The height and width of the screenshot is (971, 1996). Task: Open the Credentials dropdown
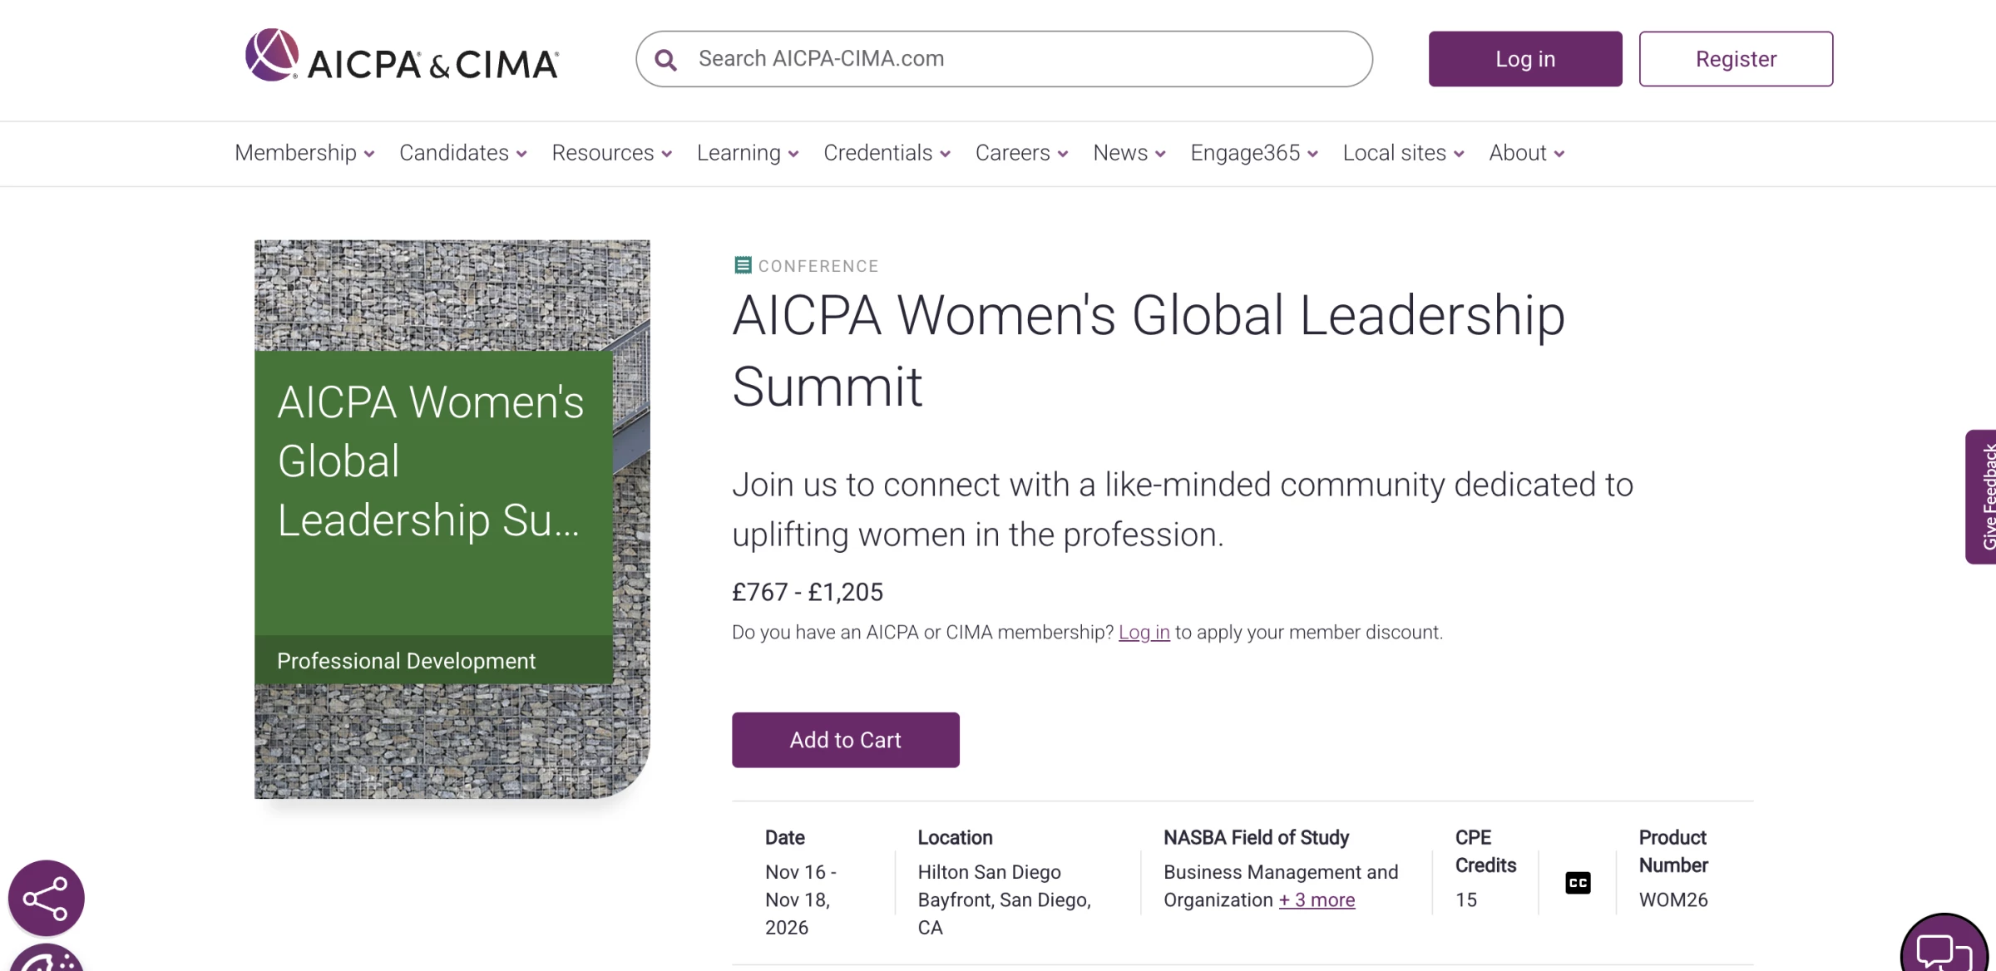(887, 153)
